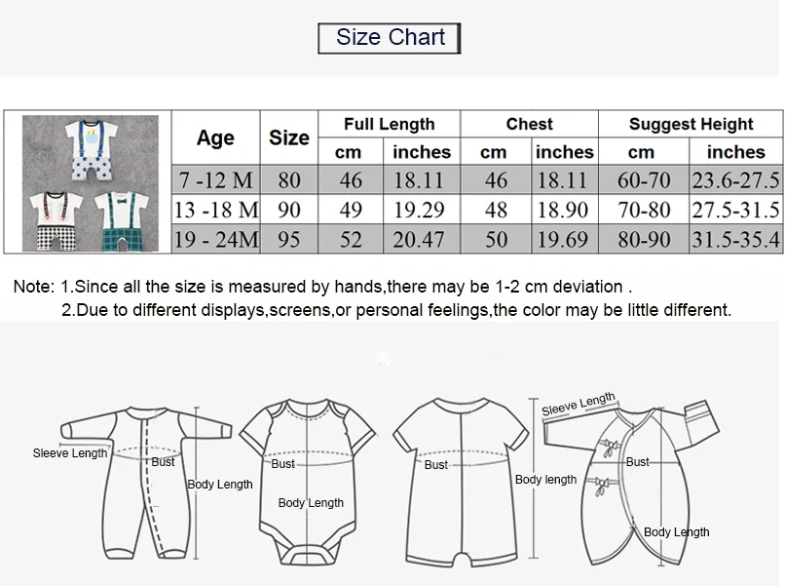Select size 90 in the Size column
Image resolution: width=785 pixels, height=586 pixels.
point(289,209)
